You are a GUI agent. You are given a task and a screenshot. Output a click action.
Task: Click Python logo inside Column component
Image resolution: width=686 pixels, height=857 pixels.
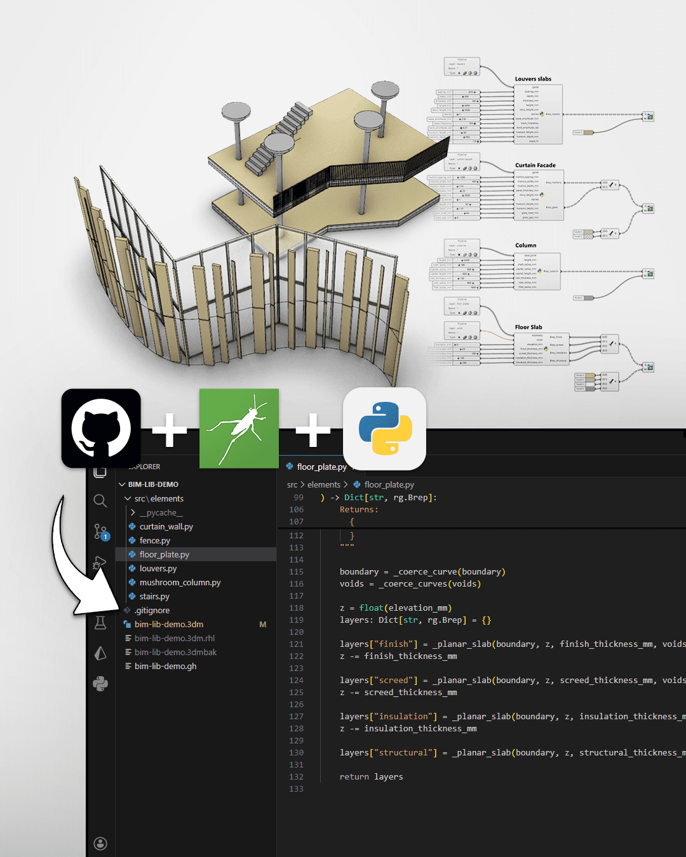(x=540, y=271)
